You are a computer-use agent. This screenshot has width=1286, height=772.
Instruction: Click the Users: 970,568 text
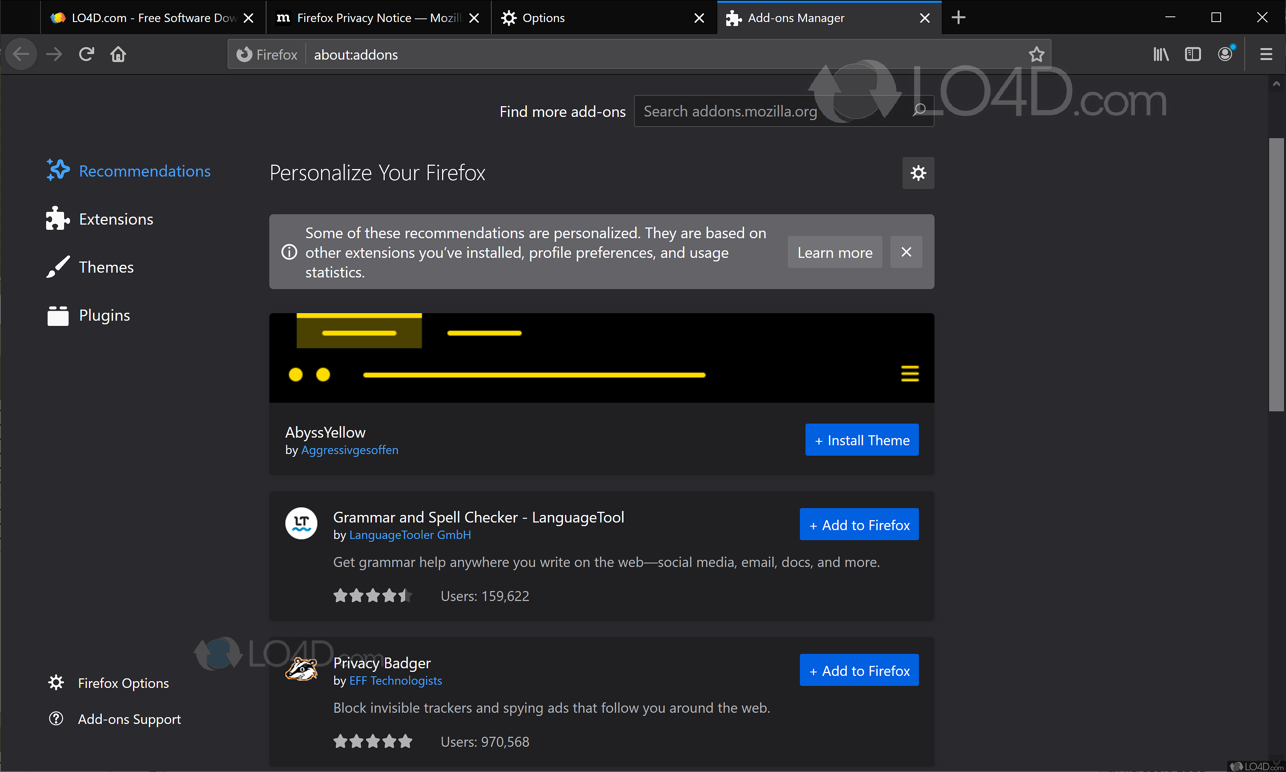[x=485, y=741]
